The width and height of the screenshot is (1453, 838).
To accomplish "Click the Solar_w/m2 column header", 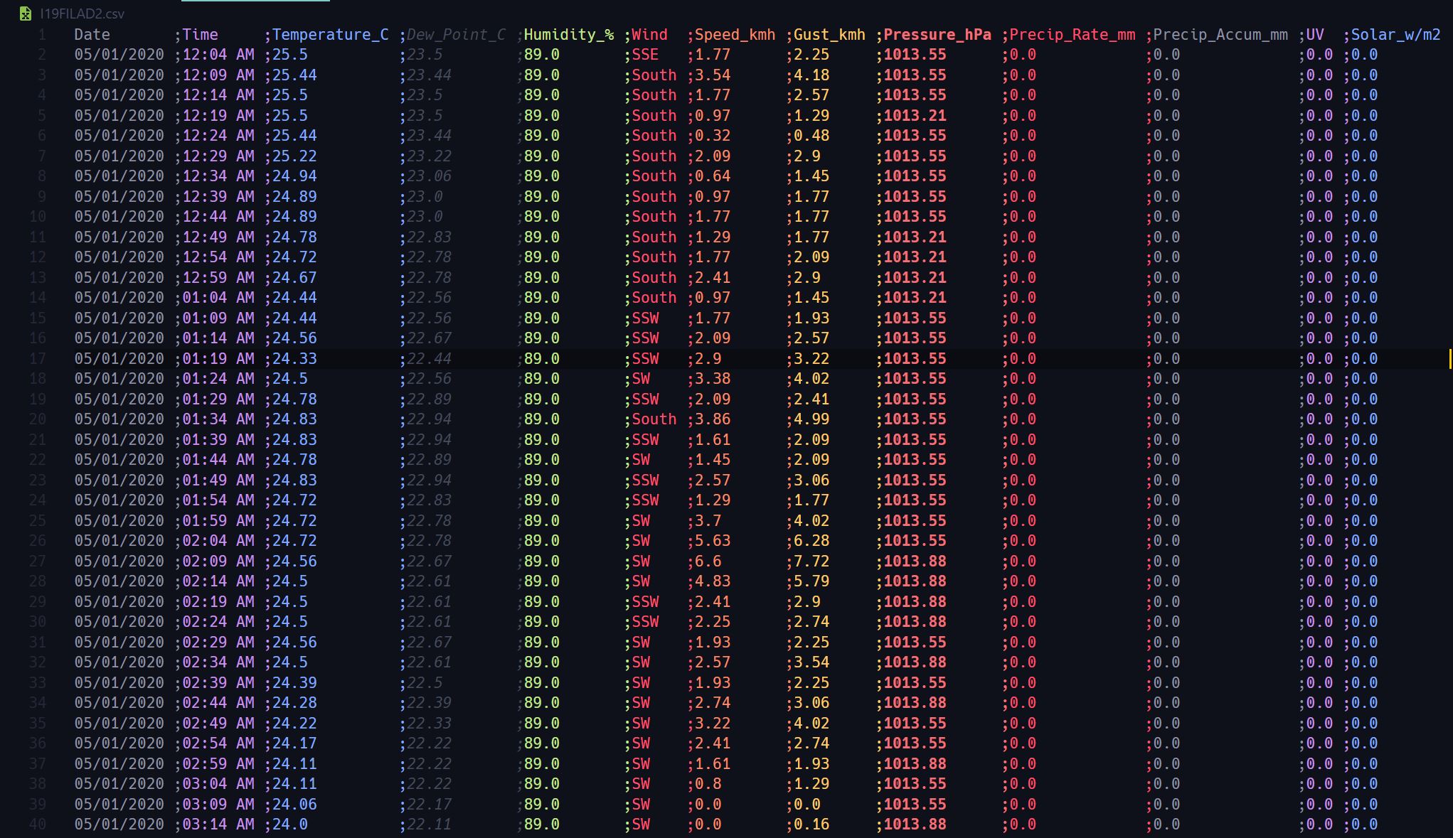I will [x=1395, y=35].
